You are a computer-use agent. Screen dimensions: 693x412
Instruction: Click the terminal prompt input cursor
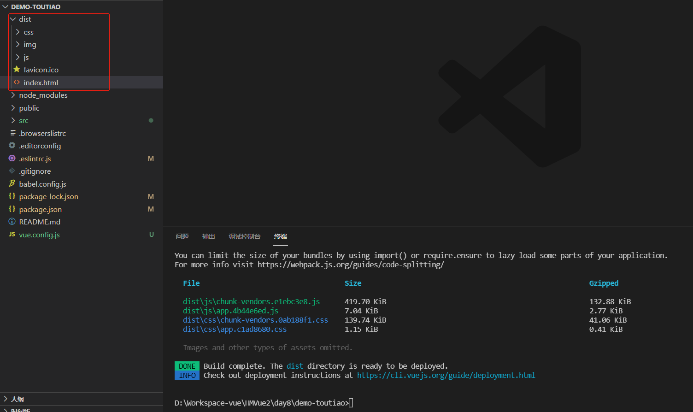[x=351, y=403]
